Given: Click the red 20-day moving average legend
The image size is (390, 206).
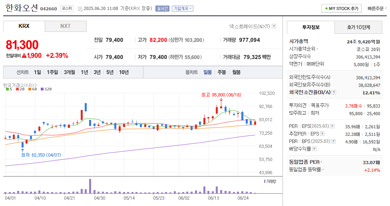Looking at the screenshot, I should (20, 89).
